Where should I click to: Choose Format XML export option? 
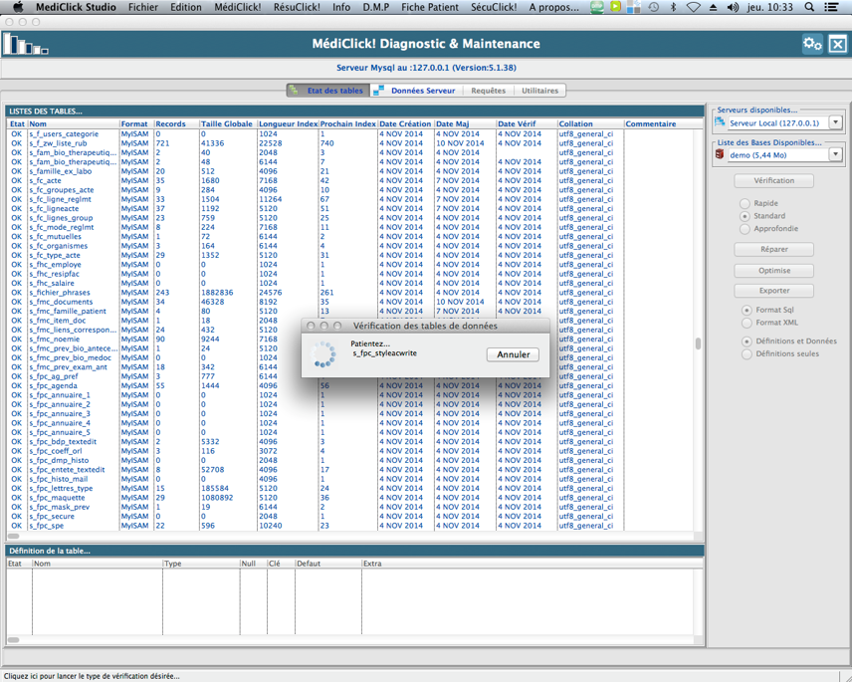click(746, 323)
